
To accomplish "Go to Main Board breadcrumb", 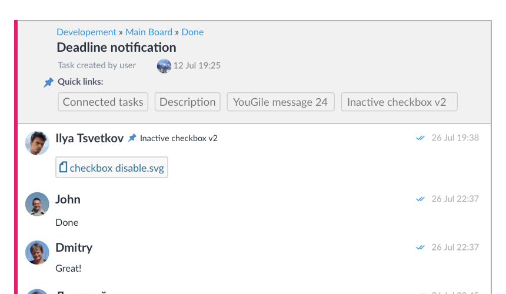I will tap(149, 32).
